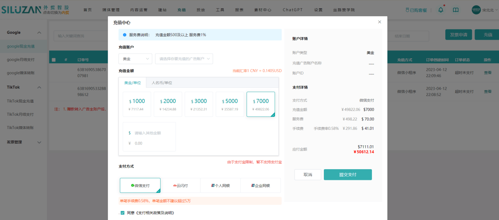
Task: Open the notification bell in the header
Action: 441,10
